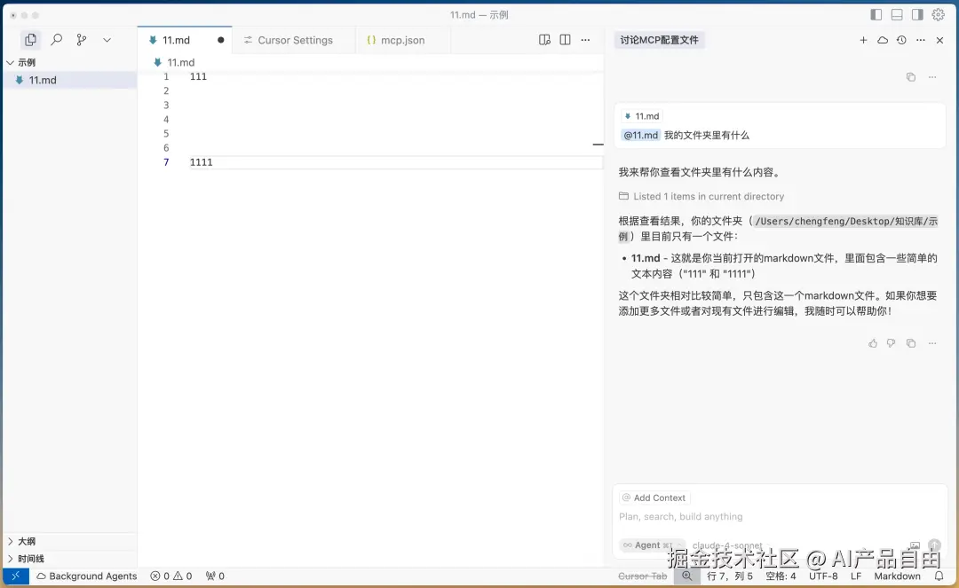Image resolution: width=959 pixels, height=588 pixels.
Task: Click unsaved dot on 11.md tab
Action: click(x=221, y=40)
